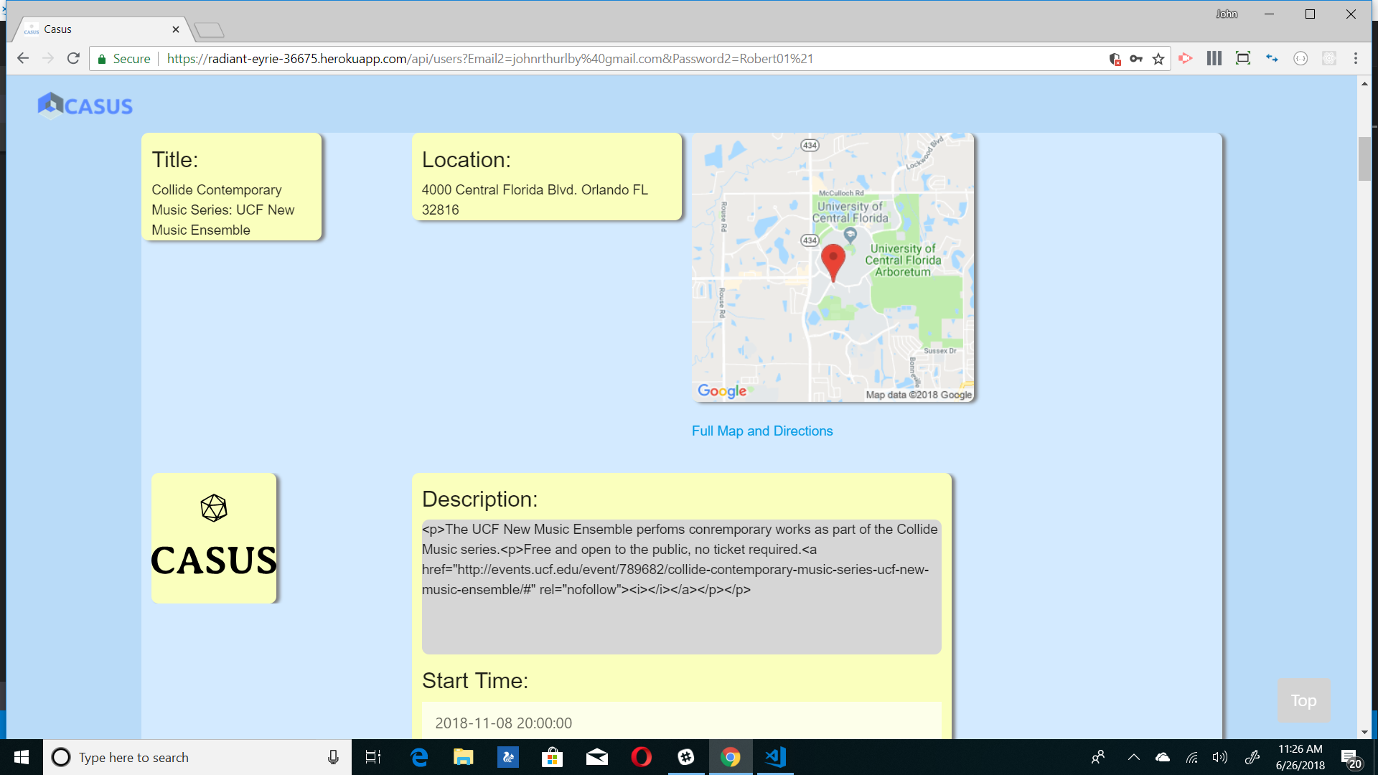The image size is (1378, 775).
Task: Click the blue sync arrows extension icon
Action: tap(1272, 58)
